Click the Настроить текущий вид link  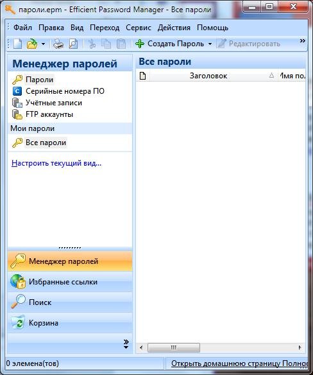tap(56, 163)
